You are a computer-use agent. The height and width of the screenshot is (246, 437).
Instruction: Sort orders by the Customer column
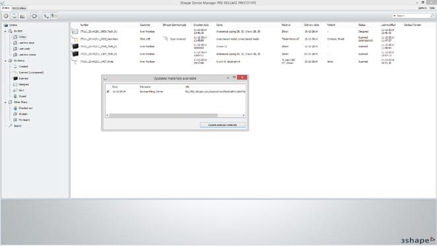(145, 25)
